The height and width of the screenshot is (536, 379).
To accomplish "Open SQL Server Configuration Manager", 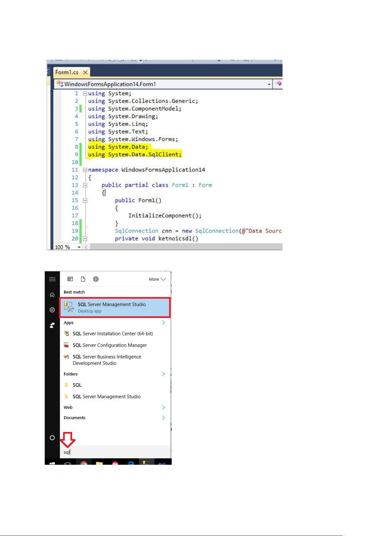I will pyautogui.click(x=110, y=345).
